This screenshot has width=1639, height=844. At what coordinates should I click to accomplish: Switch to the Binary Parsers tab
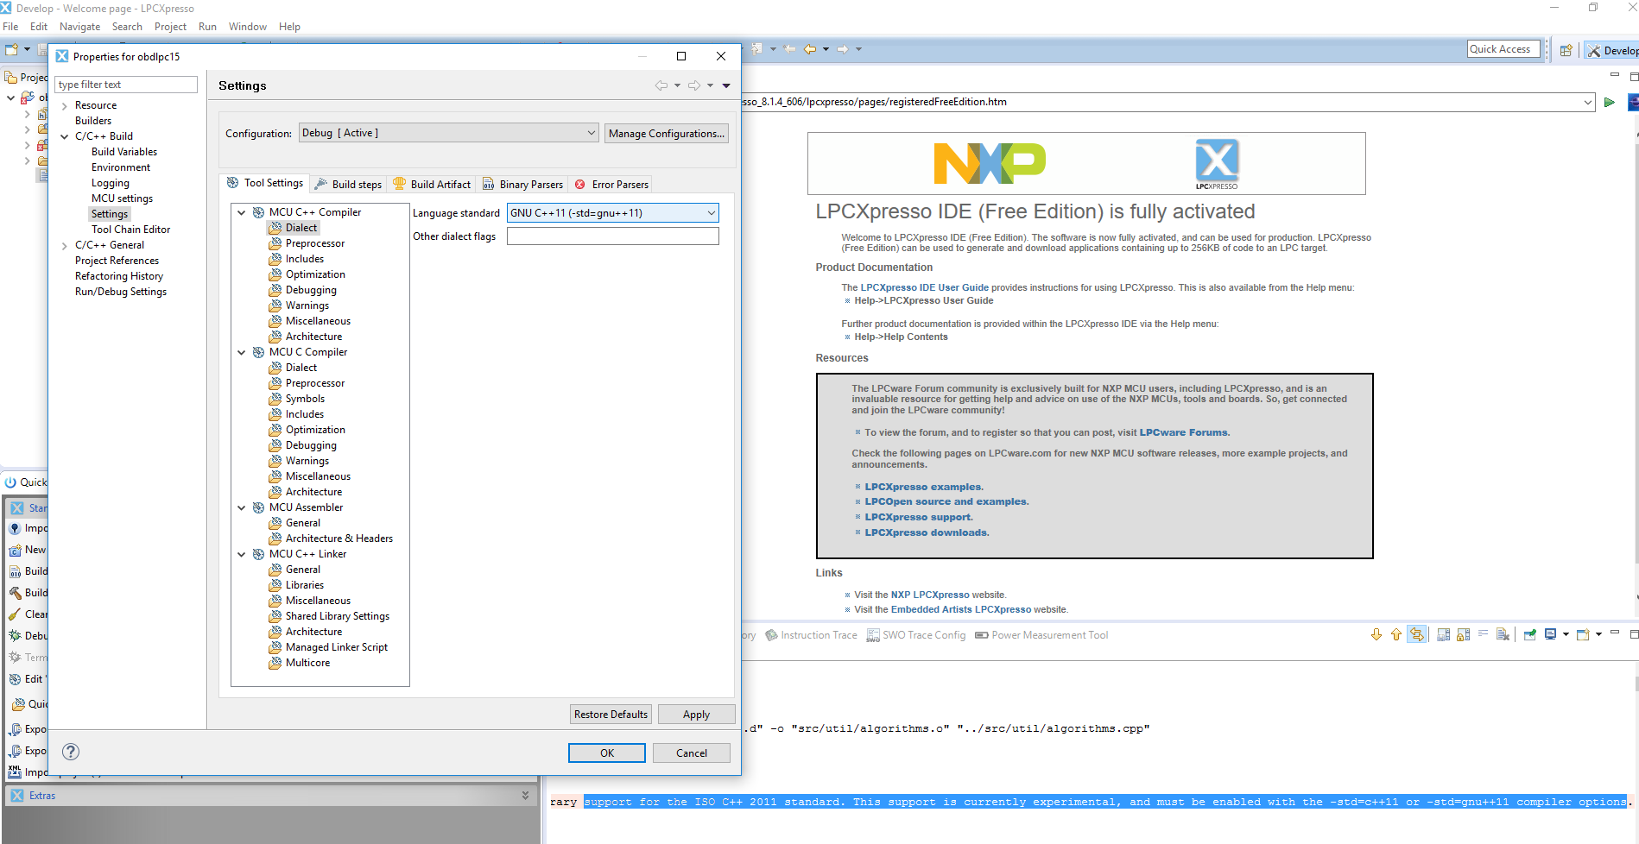[522, 184]
